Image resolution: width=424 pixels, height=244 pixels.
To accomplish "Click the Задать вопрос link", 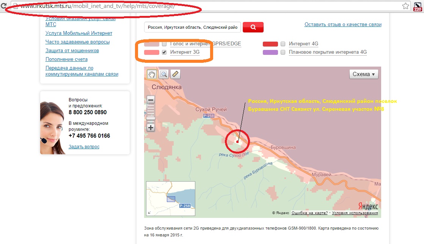I will coord(84,147).
